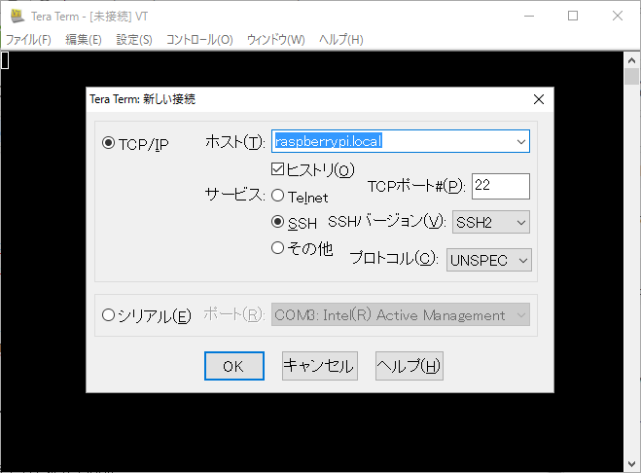Choose Telnet as the service
Viewport: 641px width, 473px height.
[x=277, y=196]
